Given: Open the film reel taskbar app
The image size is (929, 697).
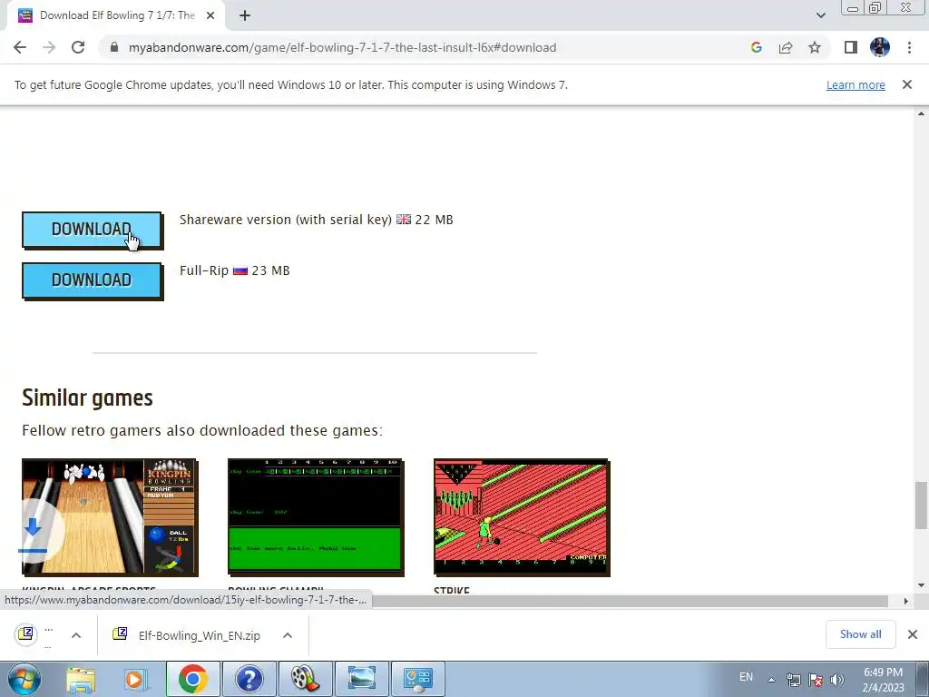Looking at the screenshot, I should (x=305, y=679).
